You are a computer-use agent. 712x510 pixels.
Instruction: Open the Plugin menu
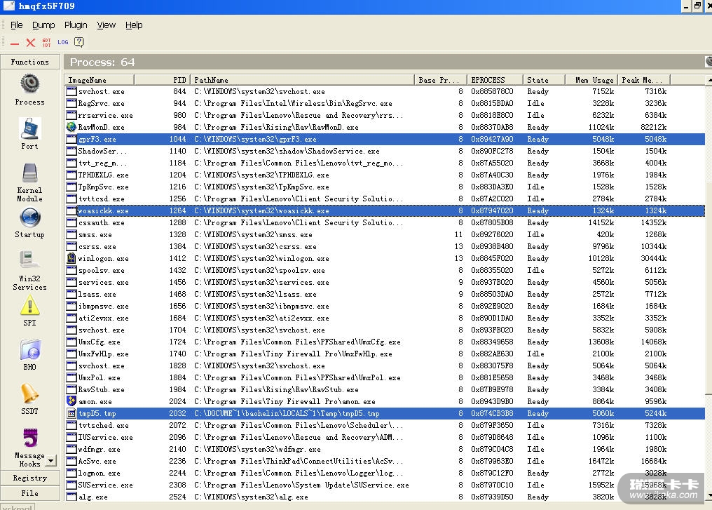pyautogui.click(x=76, y=25)
